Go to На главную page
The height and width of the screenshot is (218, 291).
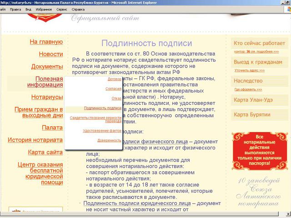tap(46, 42)
